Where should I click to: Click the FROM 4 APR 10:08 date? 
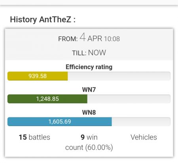pyautogui.click(x=89, y=38)
